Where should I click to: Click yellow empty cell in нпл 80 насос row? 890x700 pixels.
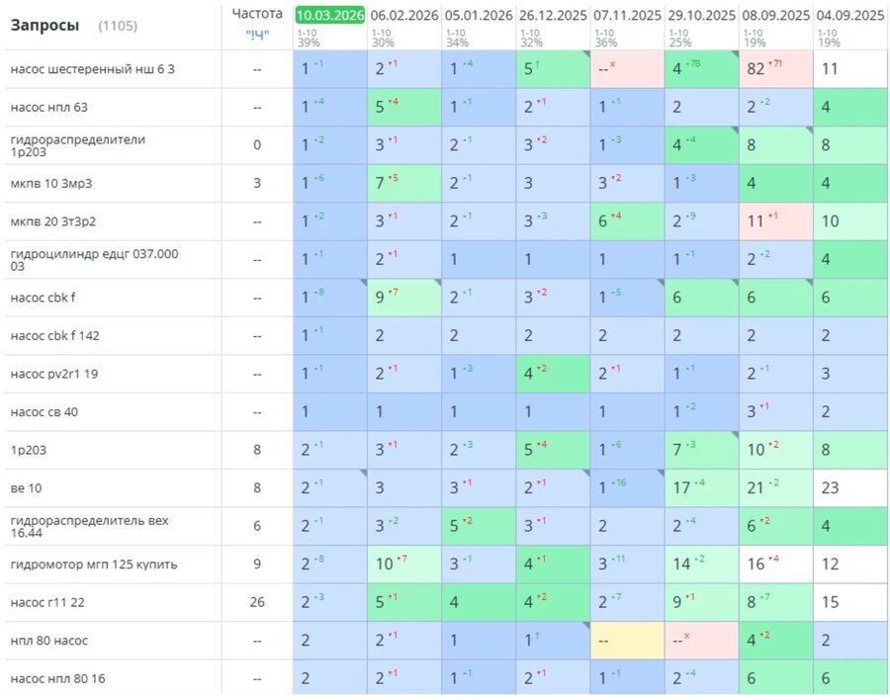click(627, 641)
